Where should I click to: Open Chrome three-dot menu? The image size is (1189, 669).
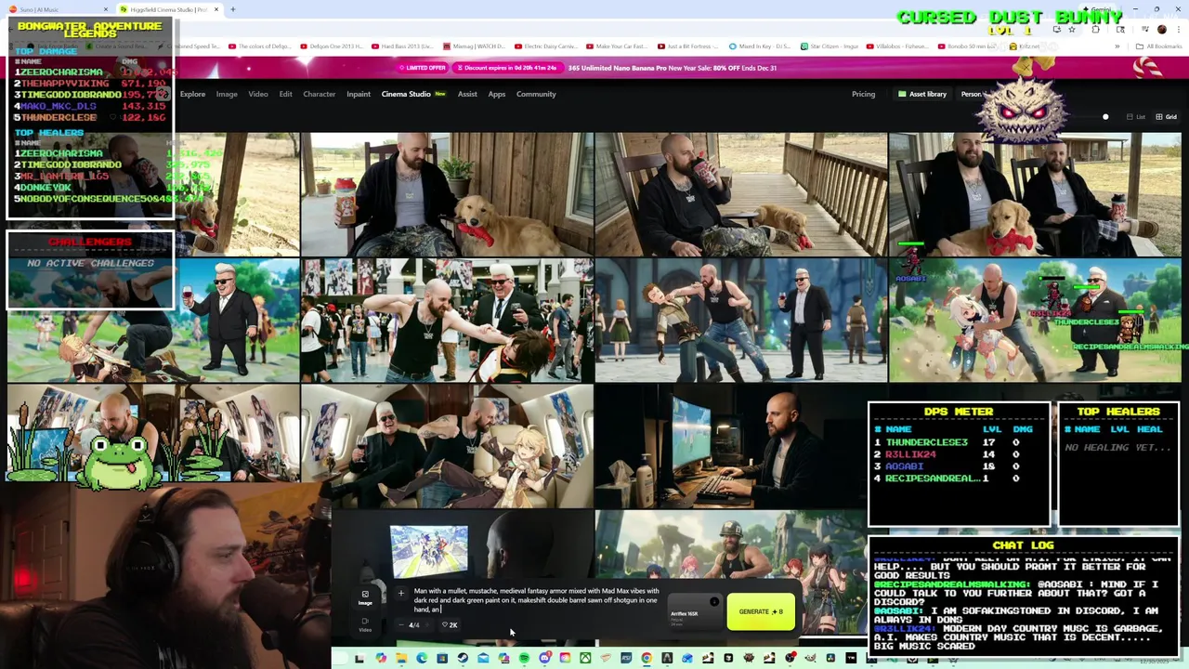(1179, 29)
